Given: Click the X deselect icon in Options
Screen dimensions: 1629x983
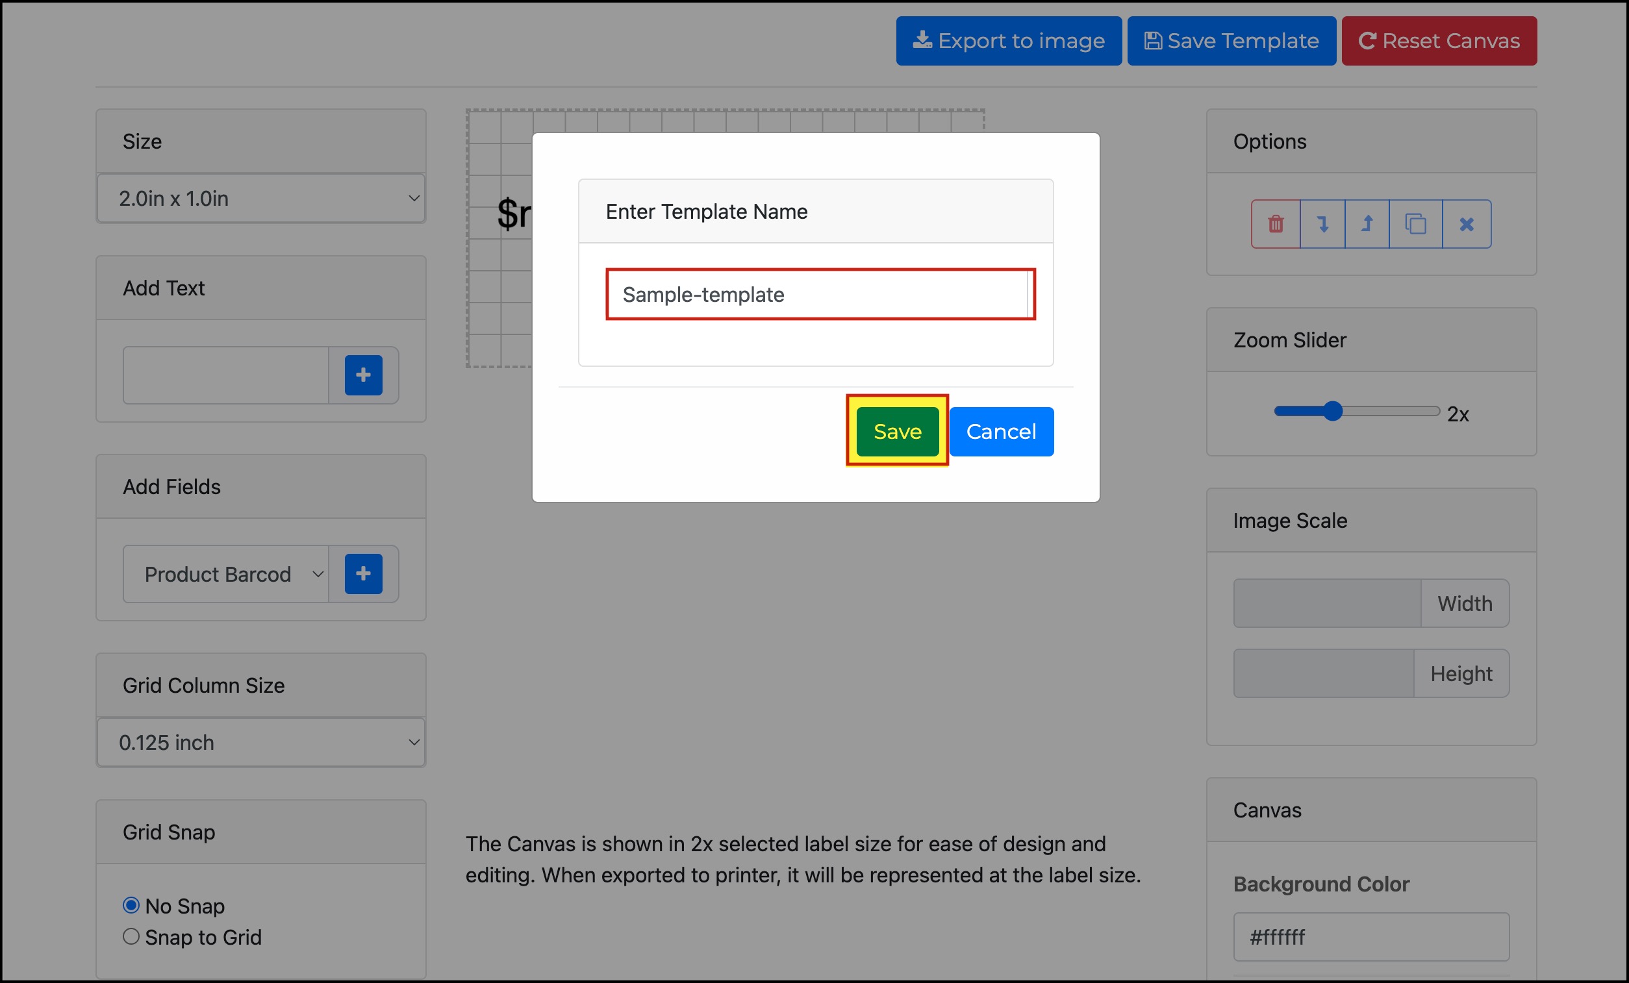Looking at the screenshot, I should (1467, 224).
